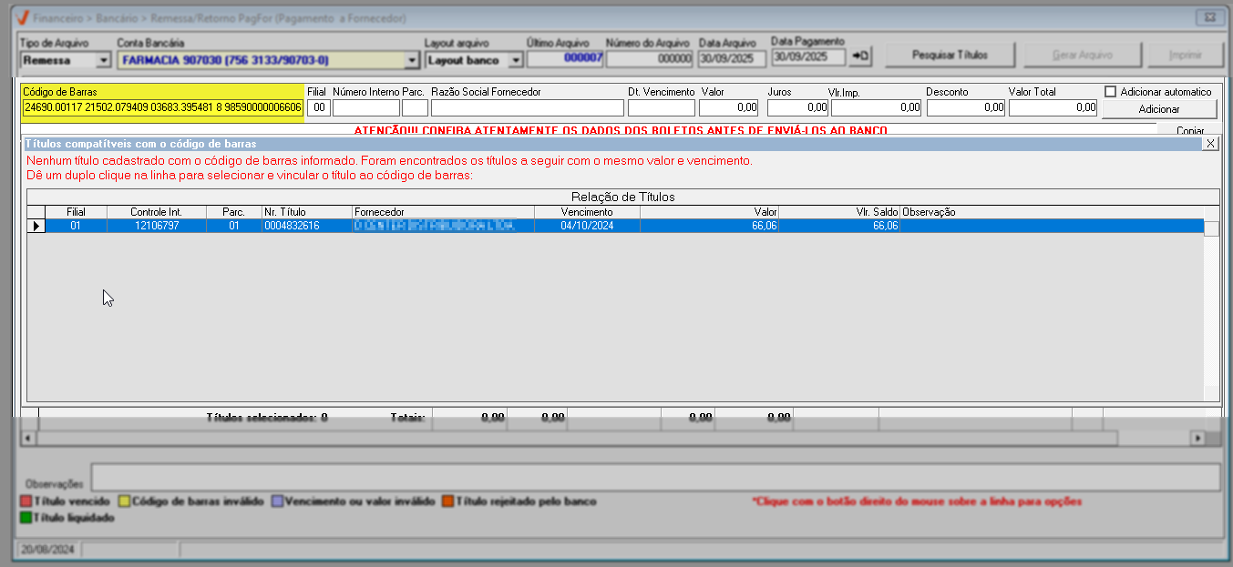Click the Adicionar button
This screenshot has width=1233, height=567.
click(1158, 109)
